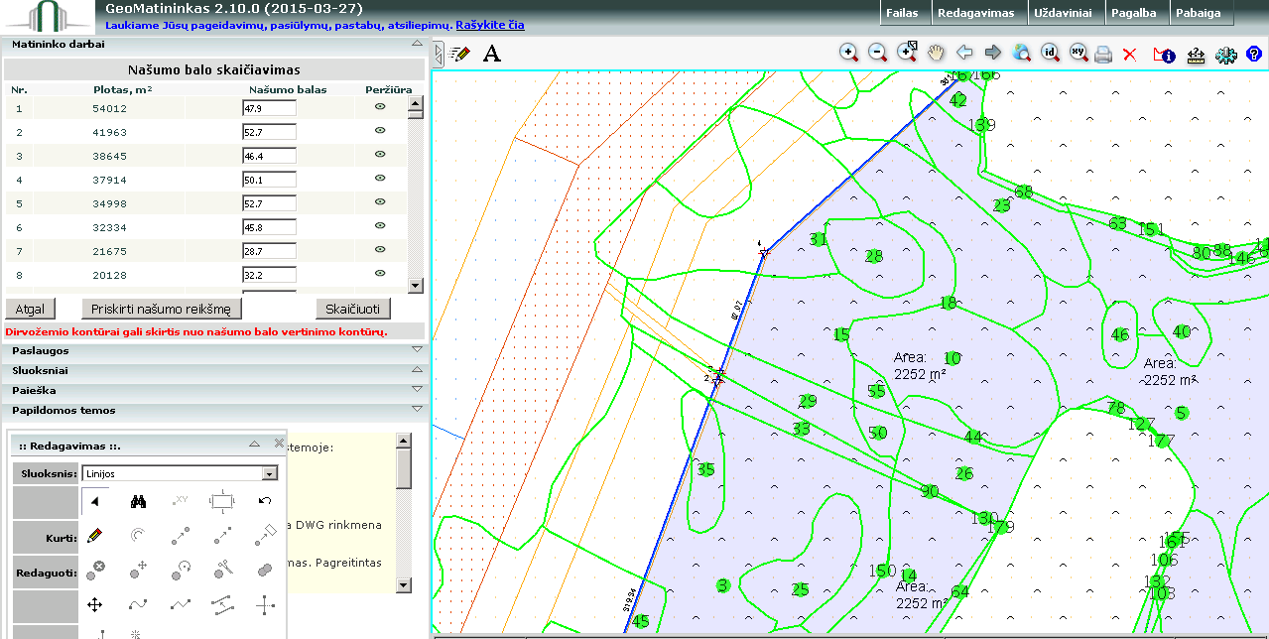Open the Failas menu
This screenshot has width=1269, height=639.
905,14
